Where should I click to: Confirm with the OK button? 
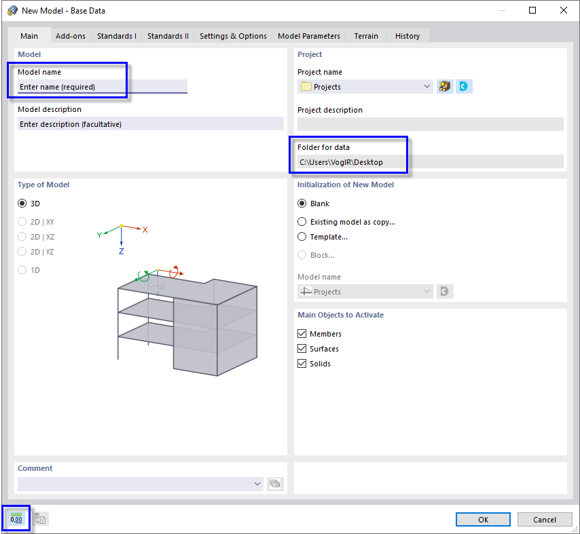483,518
